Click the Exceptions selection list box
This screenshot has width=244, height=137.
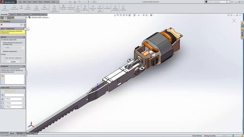click(x=14, y=80)
